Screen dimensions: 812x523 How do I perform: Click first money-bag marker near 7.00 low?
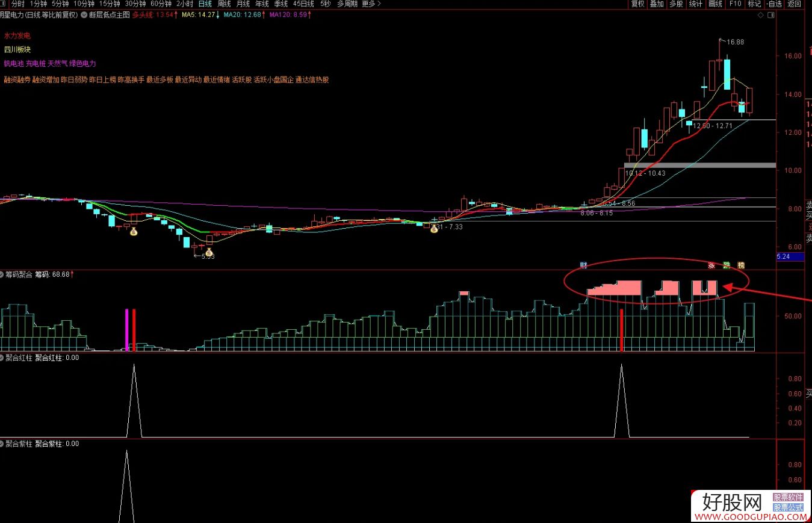[x=134, y=231]
